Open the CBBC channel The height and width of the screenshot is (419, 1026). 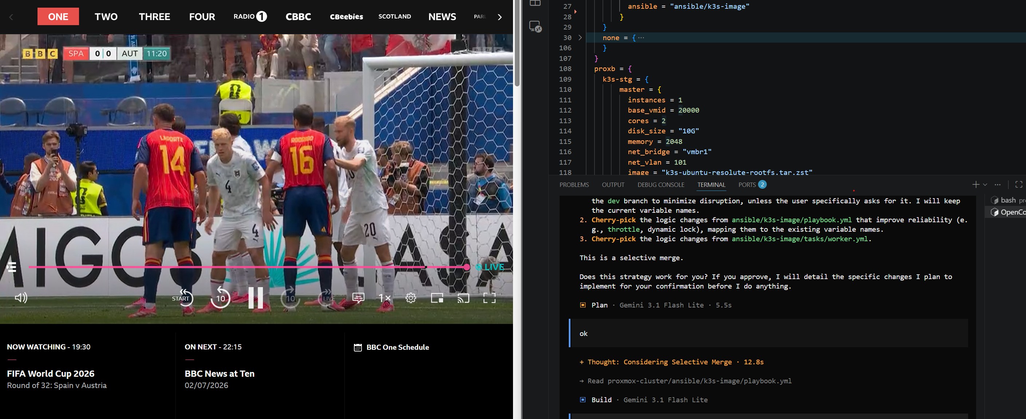[x=298, y=16]
